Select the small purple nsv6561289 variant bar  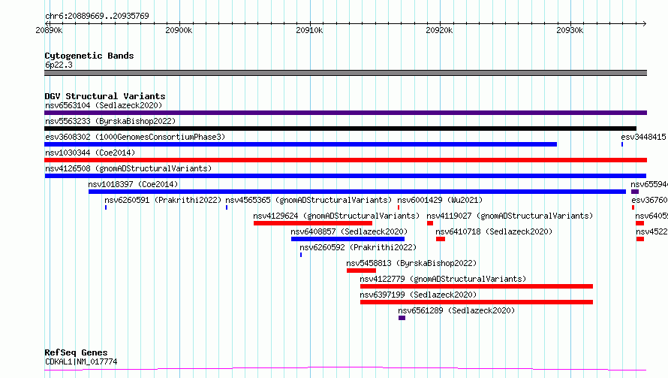(x=402, y=318)
